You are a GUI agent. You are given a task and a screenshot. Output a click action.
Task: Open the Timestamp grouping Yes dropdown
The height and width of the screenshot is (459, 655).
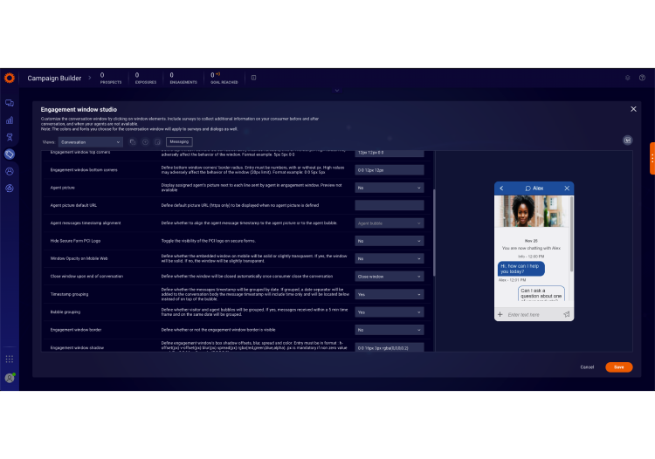pyautogui.click(x=390, y=294)
